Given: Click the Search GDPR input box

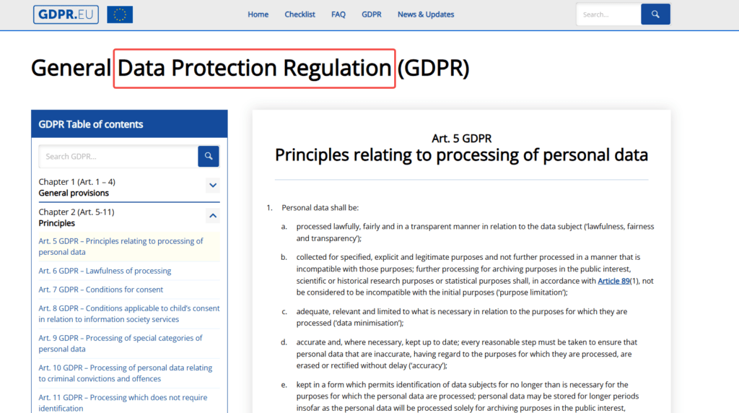Looking at the screenshot, I should [118, 157].
